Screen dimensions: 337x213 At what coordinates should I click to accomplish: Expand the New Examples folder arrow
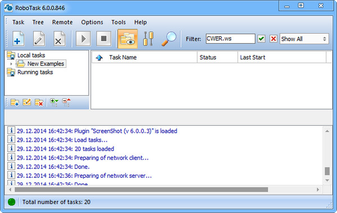11,64
